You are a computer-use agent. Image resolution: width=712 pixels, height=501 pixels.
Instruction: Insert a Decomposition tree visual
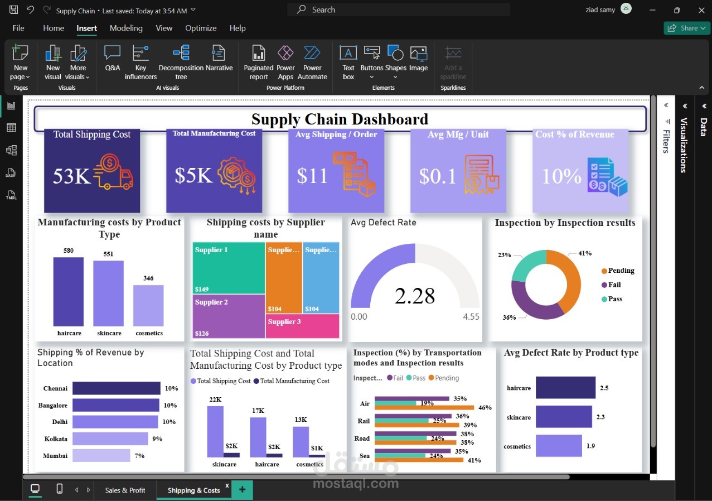[181, 62]
